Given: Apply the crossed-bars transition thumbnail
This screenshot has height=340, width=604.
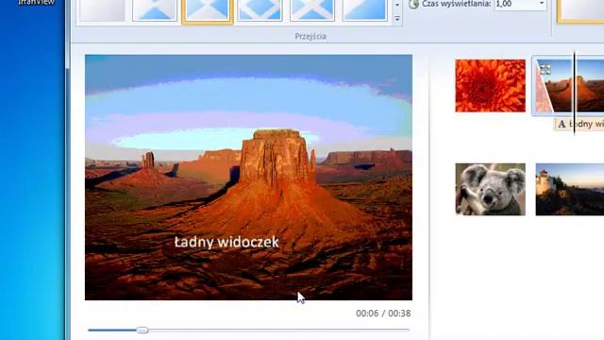Looking at the screenshot, I should (312, 9).
